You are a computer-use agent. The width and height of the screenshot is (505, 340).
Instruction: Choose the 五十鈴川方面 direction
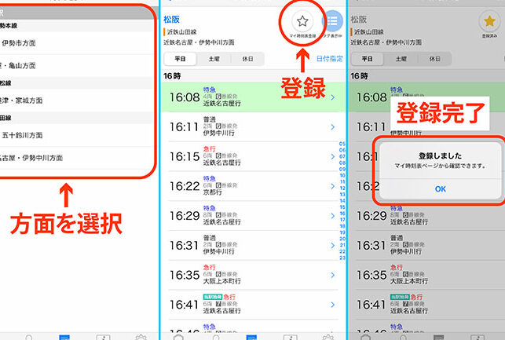(x=77, y=135)
